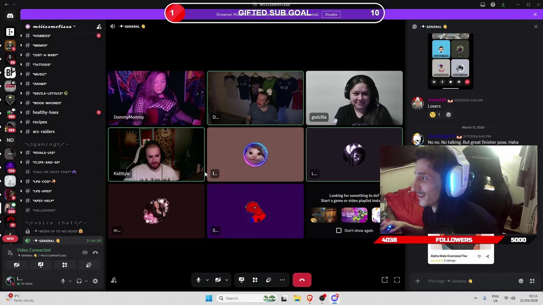Open miiissmelissa server name dropdown

point(54,26)
